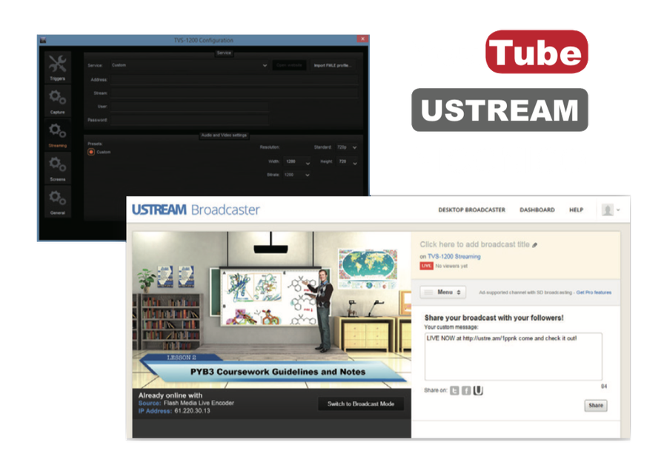This screenshot has height=462, width=667.
Task: Click the Stream input field
Action: [234, 93]
